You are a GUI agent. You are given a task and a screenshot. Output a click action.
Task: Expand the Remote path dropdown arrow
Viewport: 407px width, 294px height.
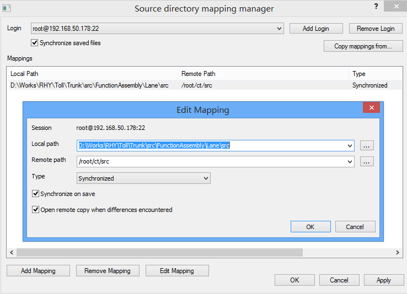pyautogui.click(x=350, y=162)
